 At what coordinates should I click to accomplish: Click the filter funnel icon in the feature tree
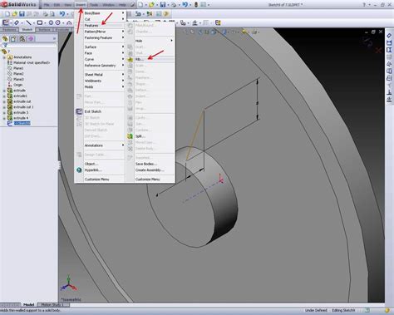coord(5,45)
